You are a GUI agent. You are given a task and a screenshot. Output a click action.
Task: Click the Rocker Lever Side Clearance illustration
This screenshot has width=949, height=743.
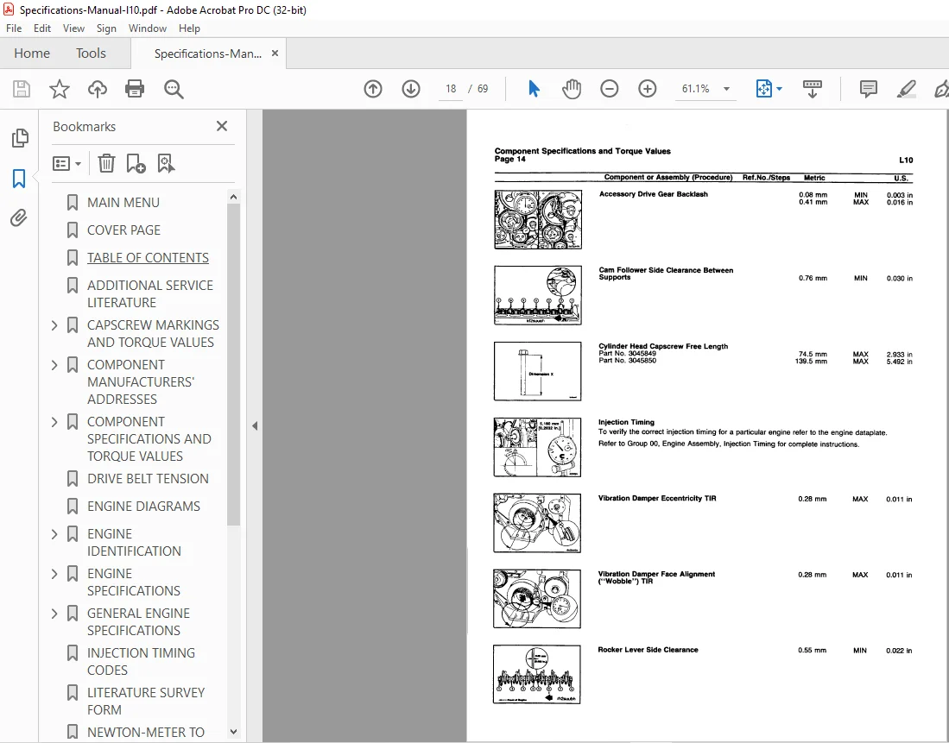pos(537,675)
